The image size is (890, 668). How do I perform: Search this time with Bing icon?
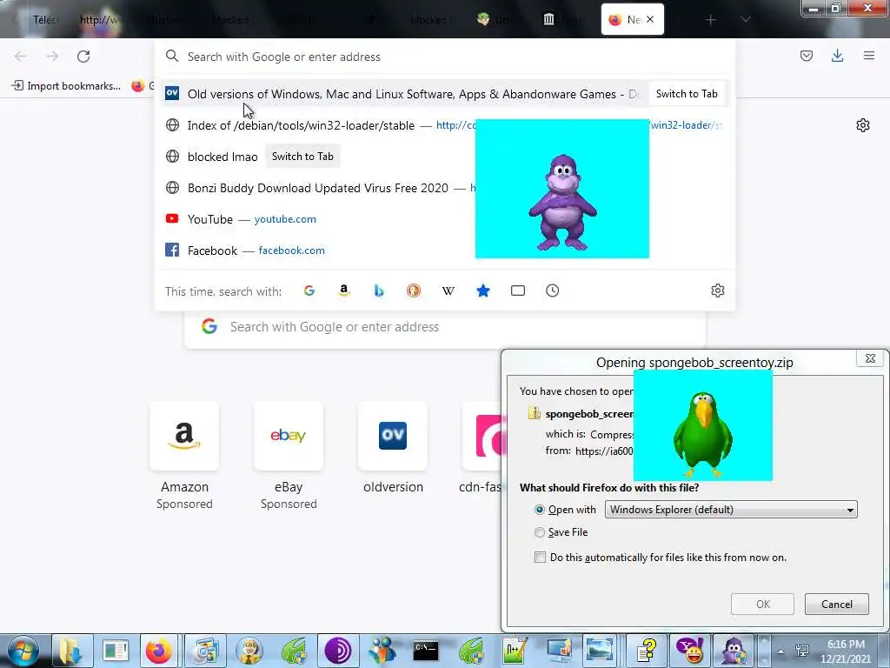click(x=379, y=291)
